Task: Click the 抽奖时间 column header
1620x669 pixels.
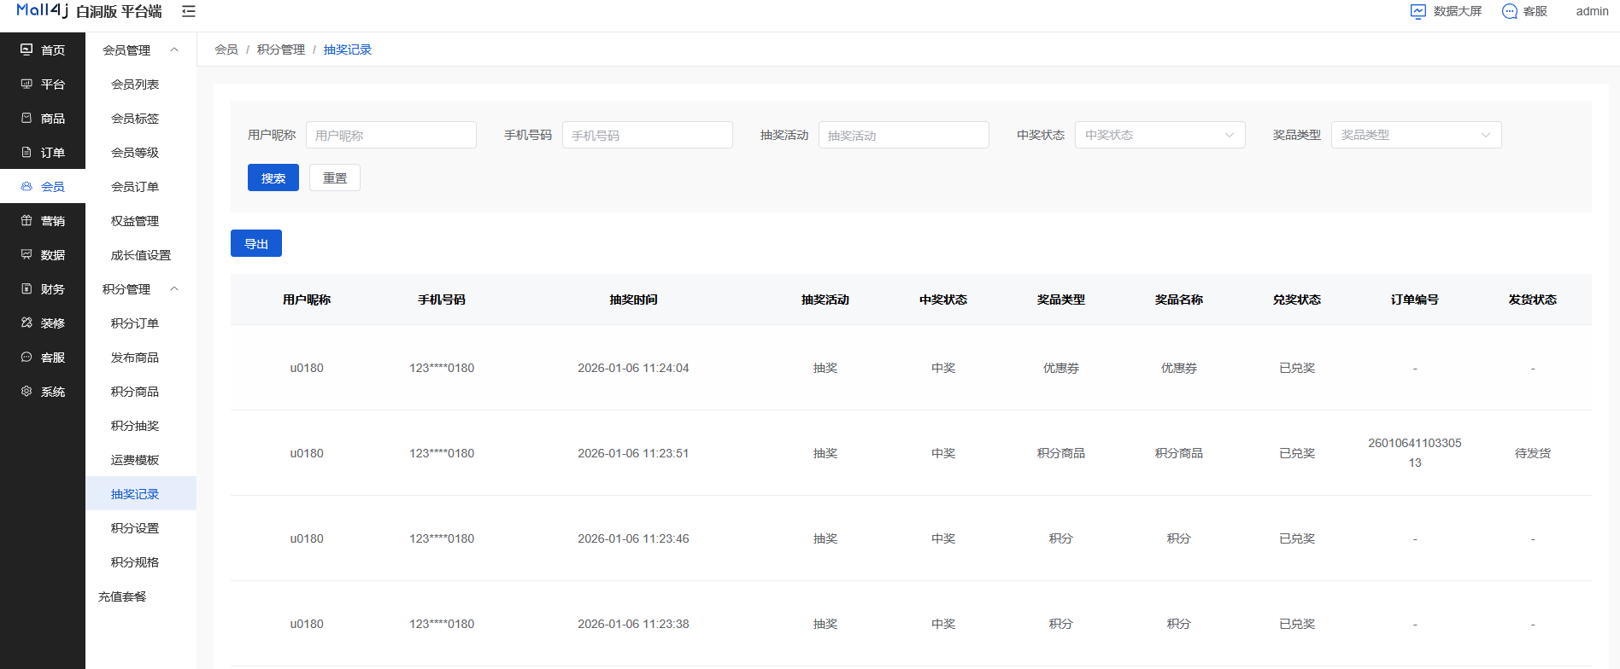Action: coord(633,300)
